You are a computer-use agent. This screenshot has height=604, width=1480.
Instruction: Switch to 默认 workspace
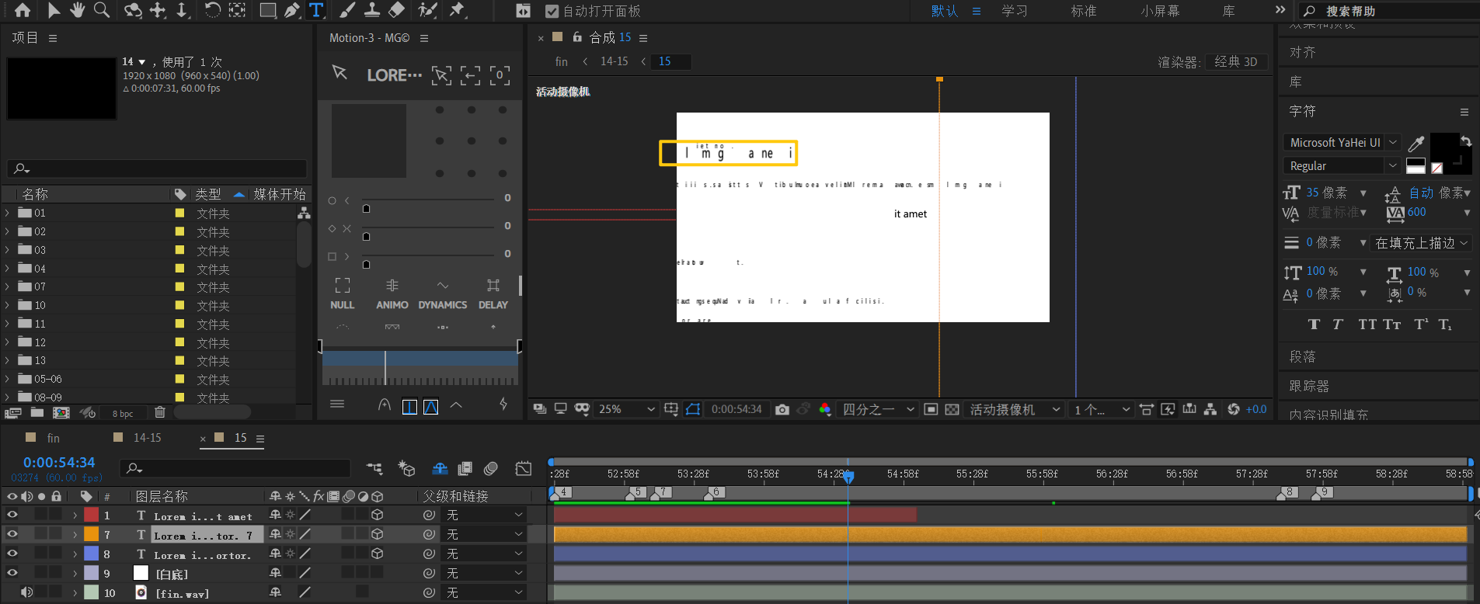tap(945, 11)
